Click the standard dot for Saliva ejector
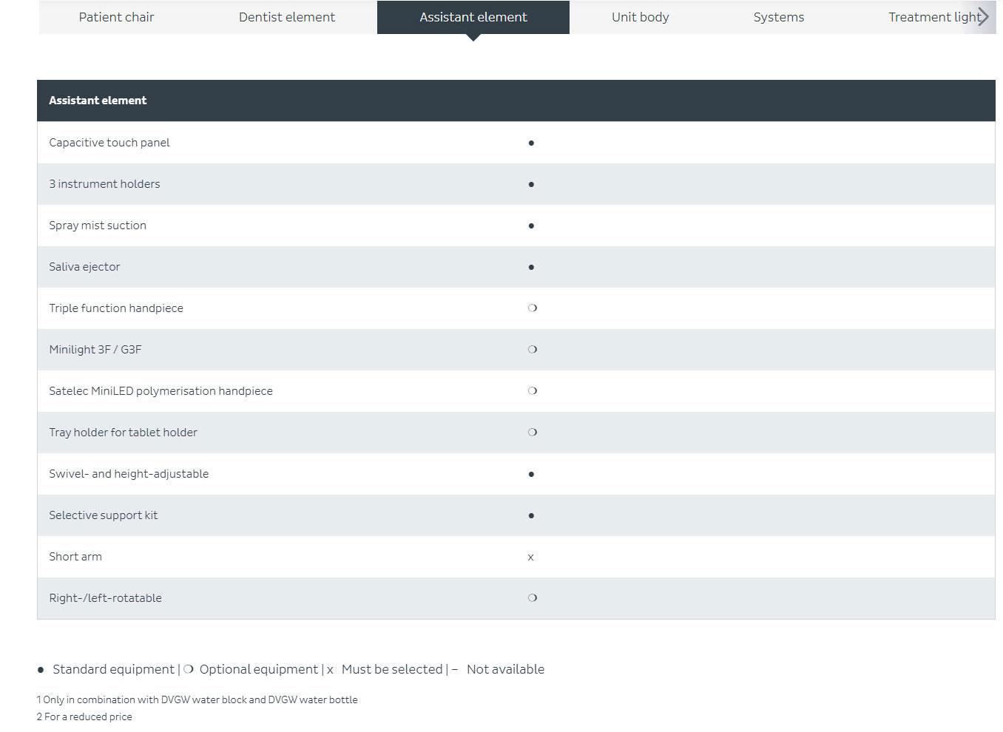 pos(531,267)
